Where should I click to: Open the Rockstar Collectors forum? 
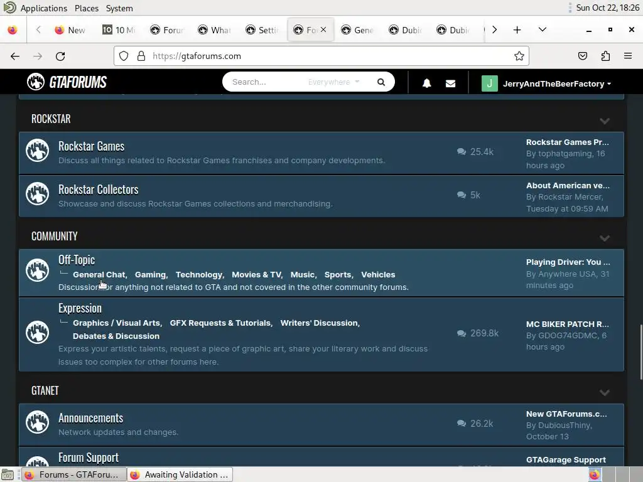click(x=98, y=190)
